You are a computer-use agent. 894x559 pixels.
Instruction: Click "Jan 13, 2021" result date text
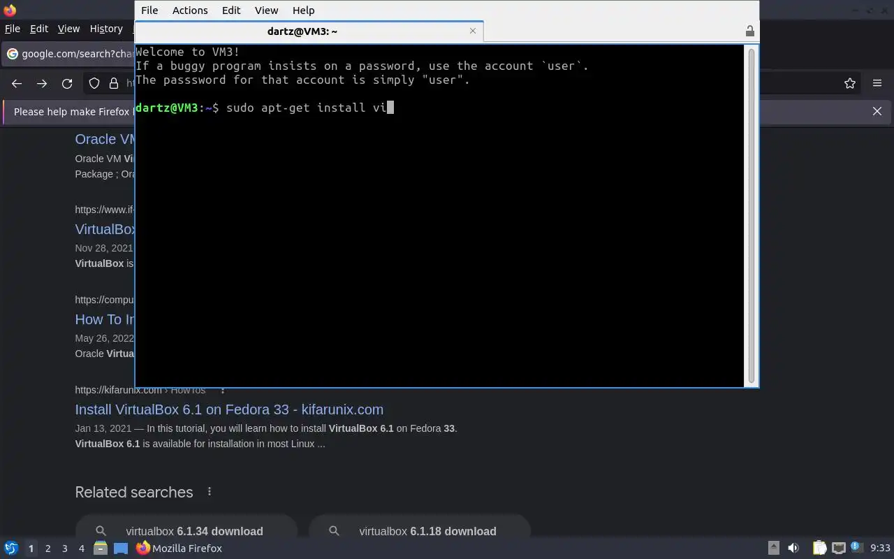point(103,428)
